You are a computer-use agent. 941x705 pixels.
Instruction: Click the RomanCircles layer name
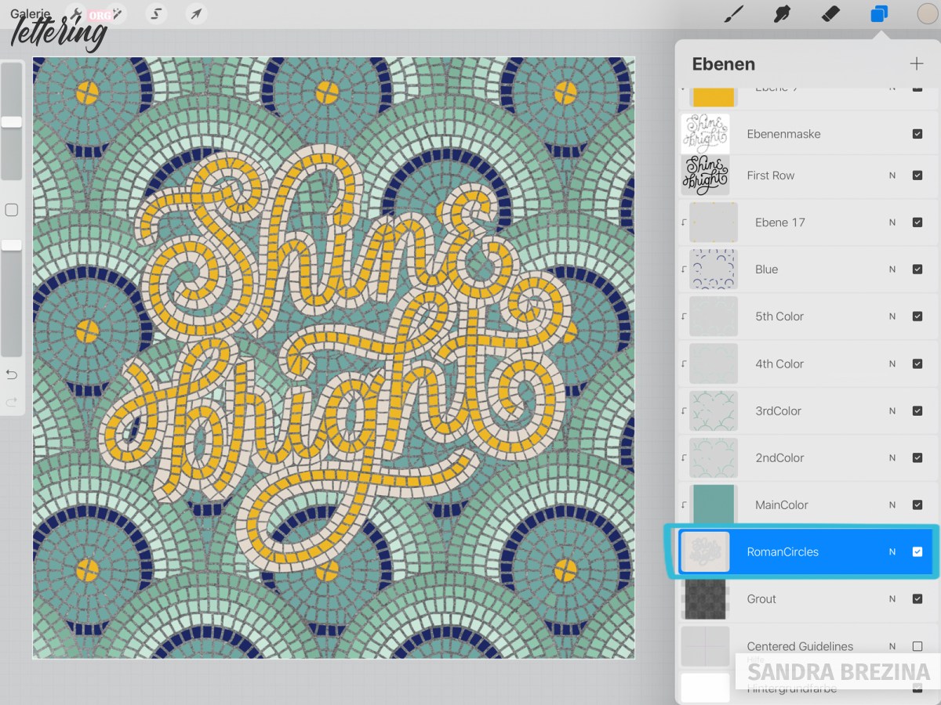click(783, 551)
